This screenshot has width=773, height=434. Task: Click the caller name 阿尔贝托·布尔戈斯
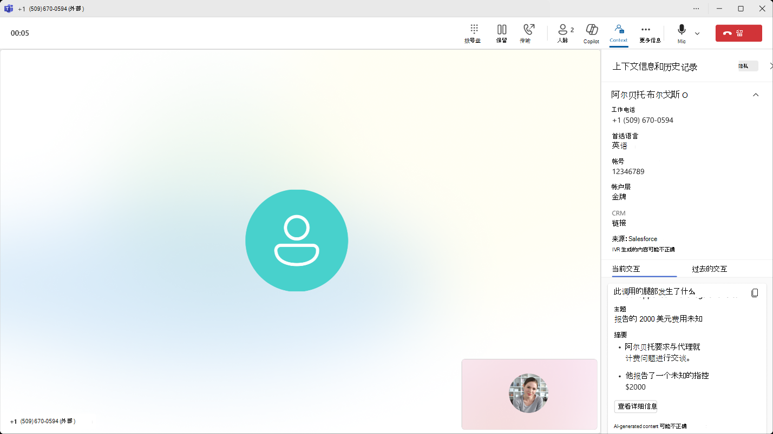tap(645, 95)
